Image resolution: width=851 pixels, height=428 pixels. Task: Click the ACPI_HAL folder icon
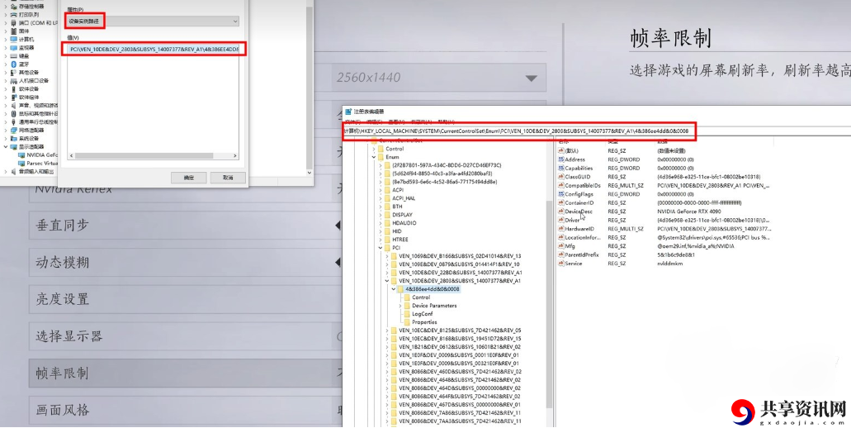pos(387,198)
